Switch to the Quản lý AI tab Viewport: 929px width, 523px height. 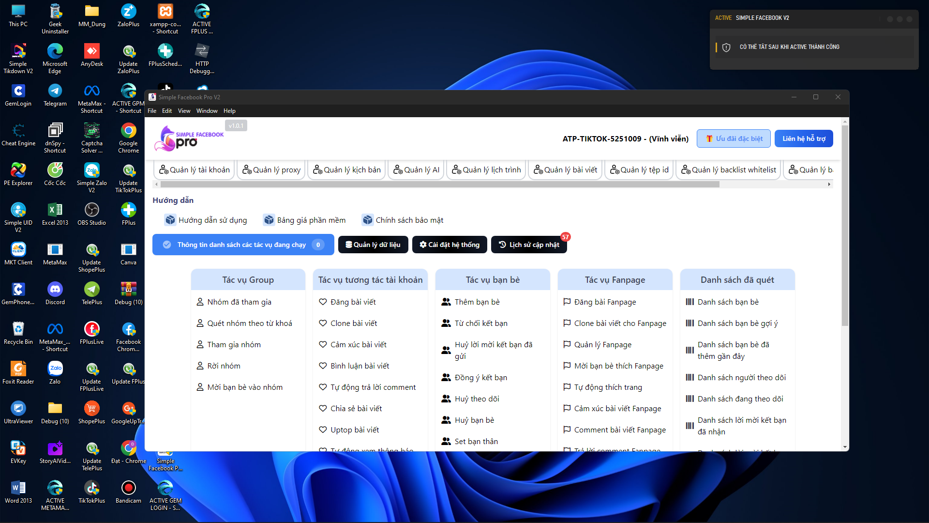416,170
